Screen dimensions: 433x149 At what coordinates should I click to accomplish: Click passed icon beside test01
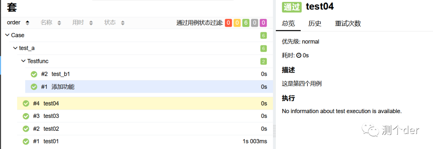(26, 141)
